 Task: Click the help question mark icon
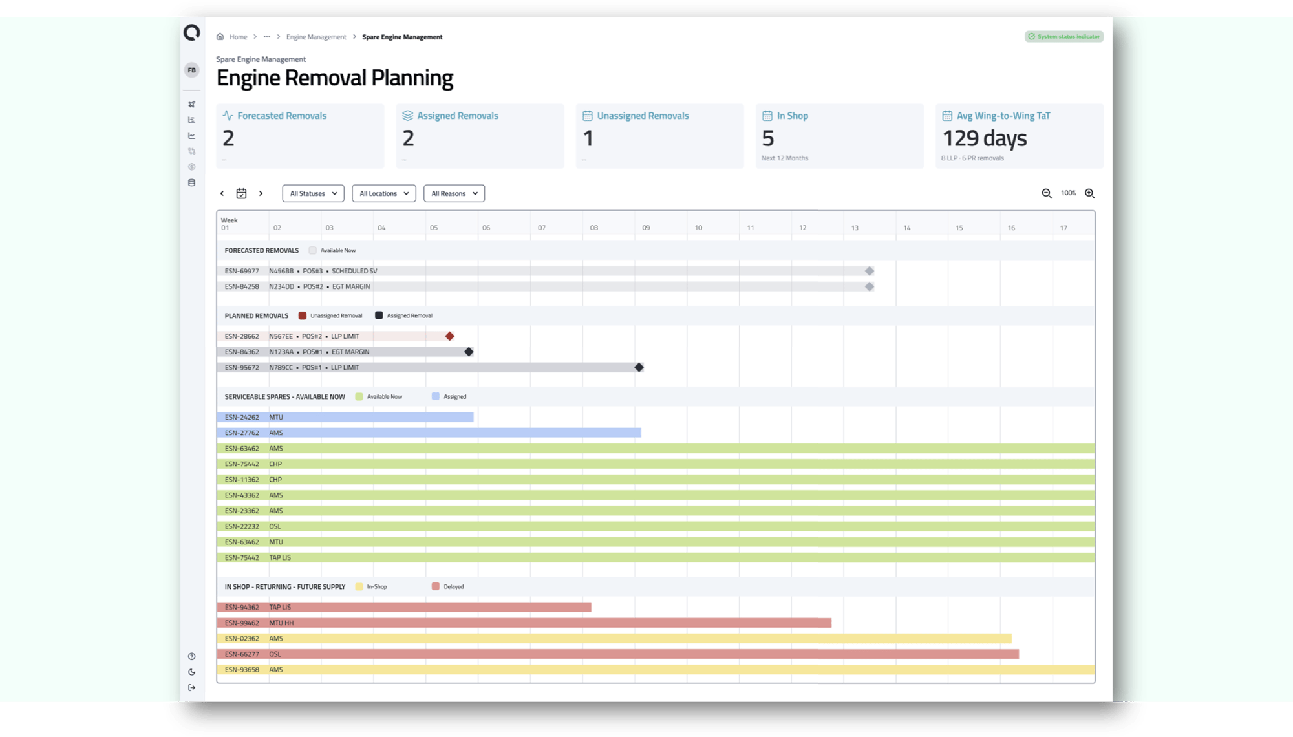click(191, 656)
